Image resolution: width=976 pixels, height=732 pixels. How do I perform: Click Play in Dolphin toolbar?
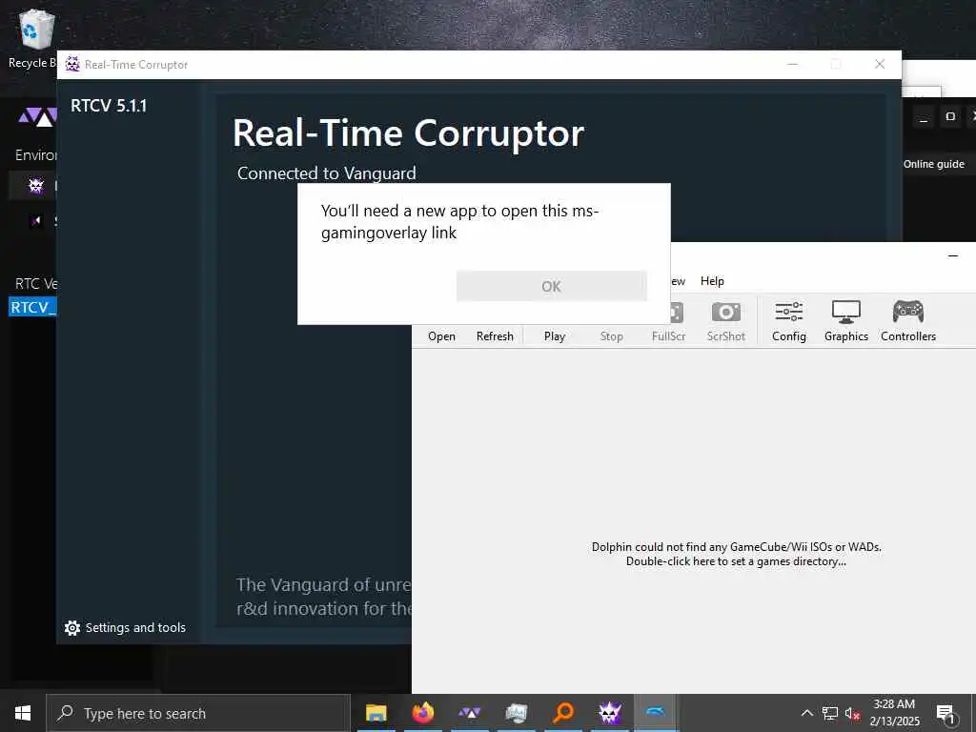[554, 336]
